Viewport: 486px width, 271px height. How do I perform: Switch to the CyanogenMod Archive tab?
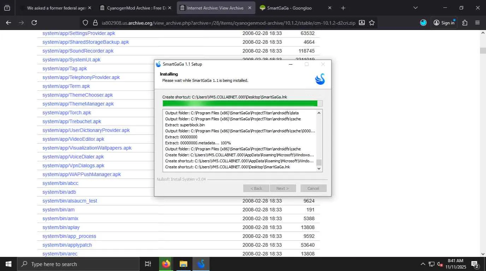click(x=135, y=8)
